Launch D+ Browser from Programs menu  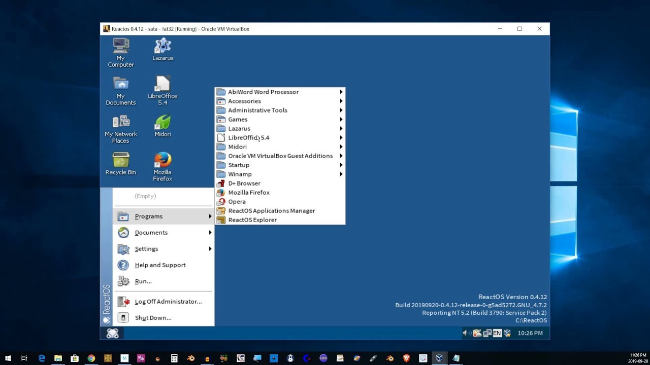[280, 184]
